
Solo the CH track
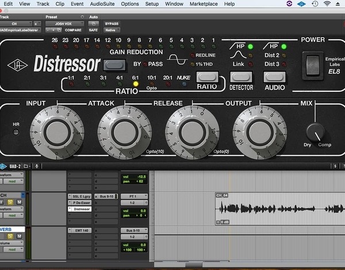point(10,202)
